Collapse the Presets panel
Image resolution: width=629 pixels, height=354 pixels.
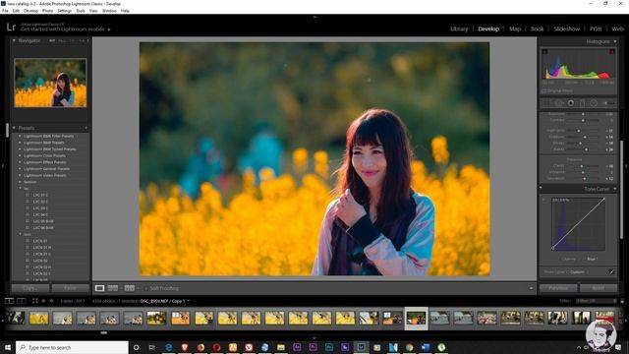pyautogui.click(x=14, y=128)
